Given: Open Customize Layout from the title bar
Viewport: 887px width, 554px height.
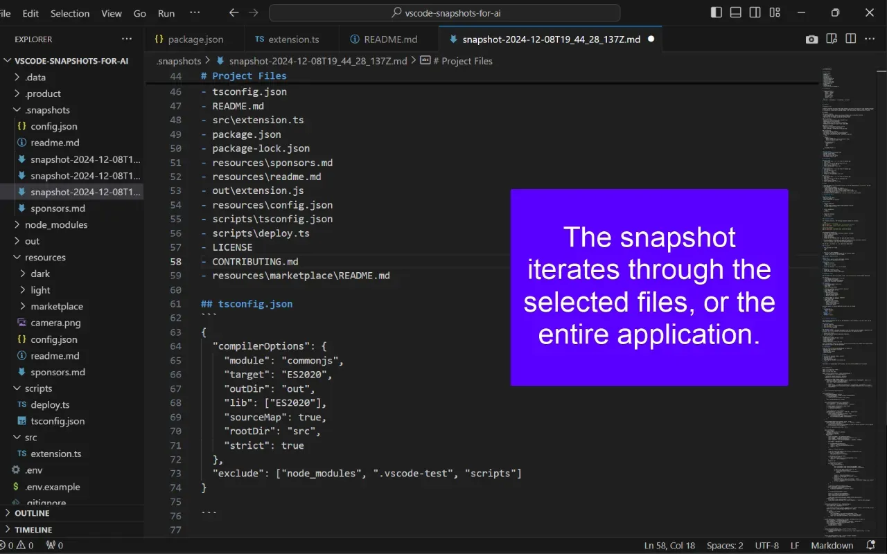Looking at the screenshot, I should tap(775, 12).
